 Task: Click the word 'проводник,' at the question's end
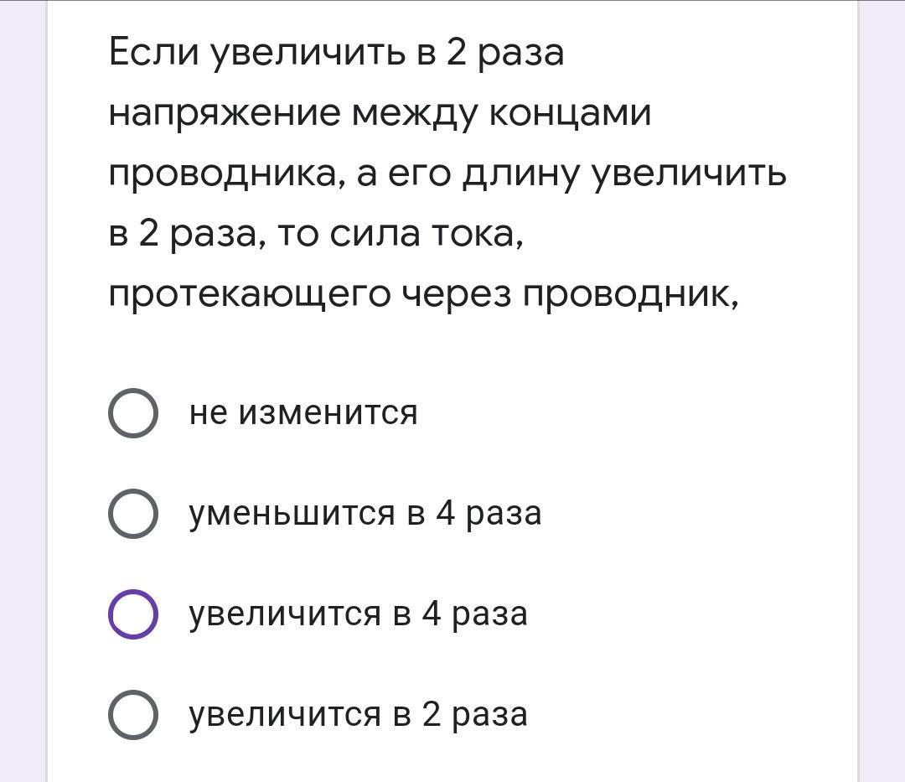point(631,296)
